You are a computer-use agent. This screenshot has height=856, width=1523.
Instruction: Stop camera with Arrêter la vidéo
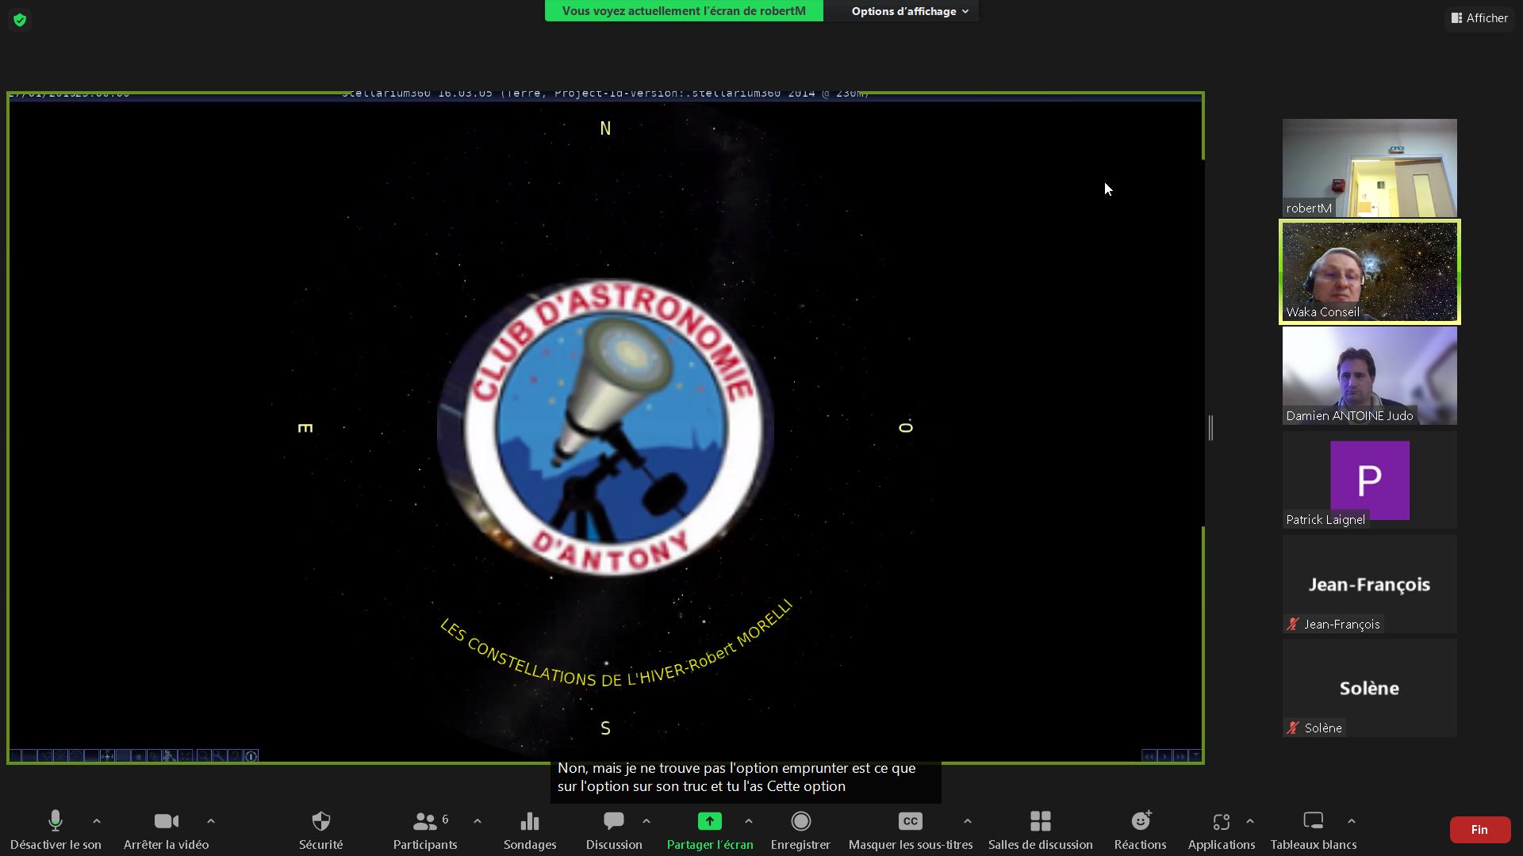tap(166, 829)
